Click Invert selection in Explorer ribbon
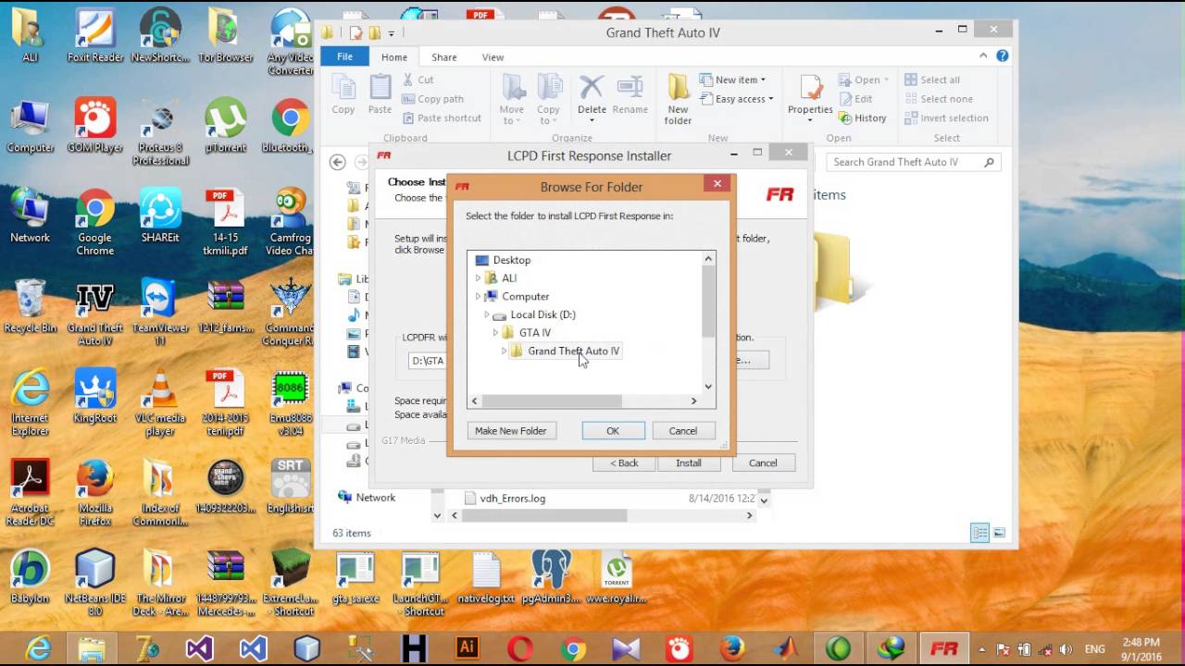Image resolution: width=1185 pixels, height=666 pixels. point(946,118)
